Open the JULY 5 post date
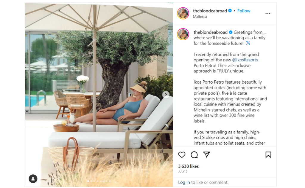 183,172
